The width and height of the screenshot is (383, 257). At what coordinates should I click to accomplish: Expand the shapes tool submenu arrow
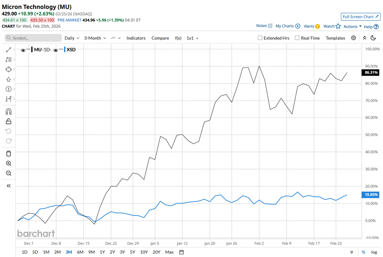[x=14, y=70]
